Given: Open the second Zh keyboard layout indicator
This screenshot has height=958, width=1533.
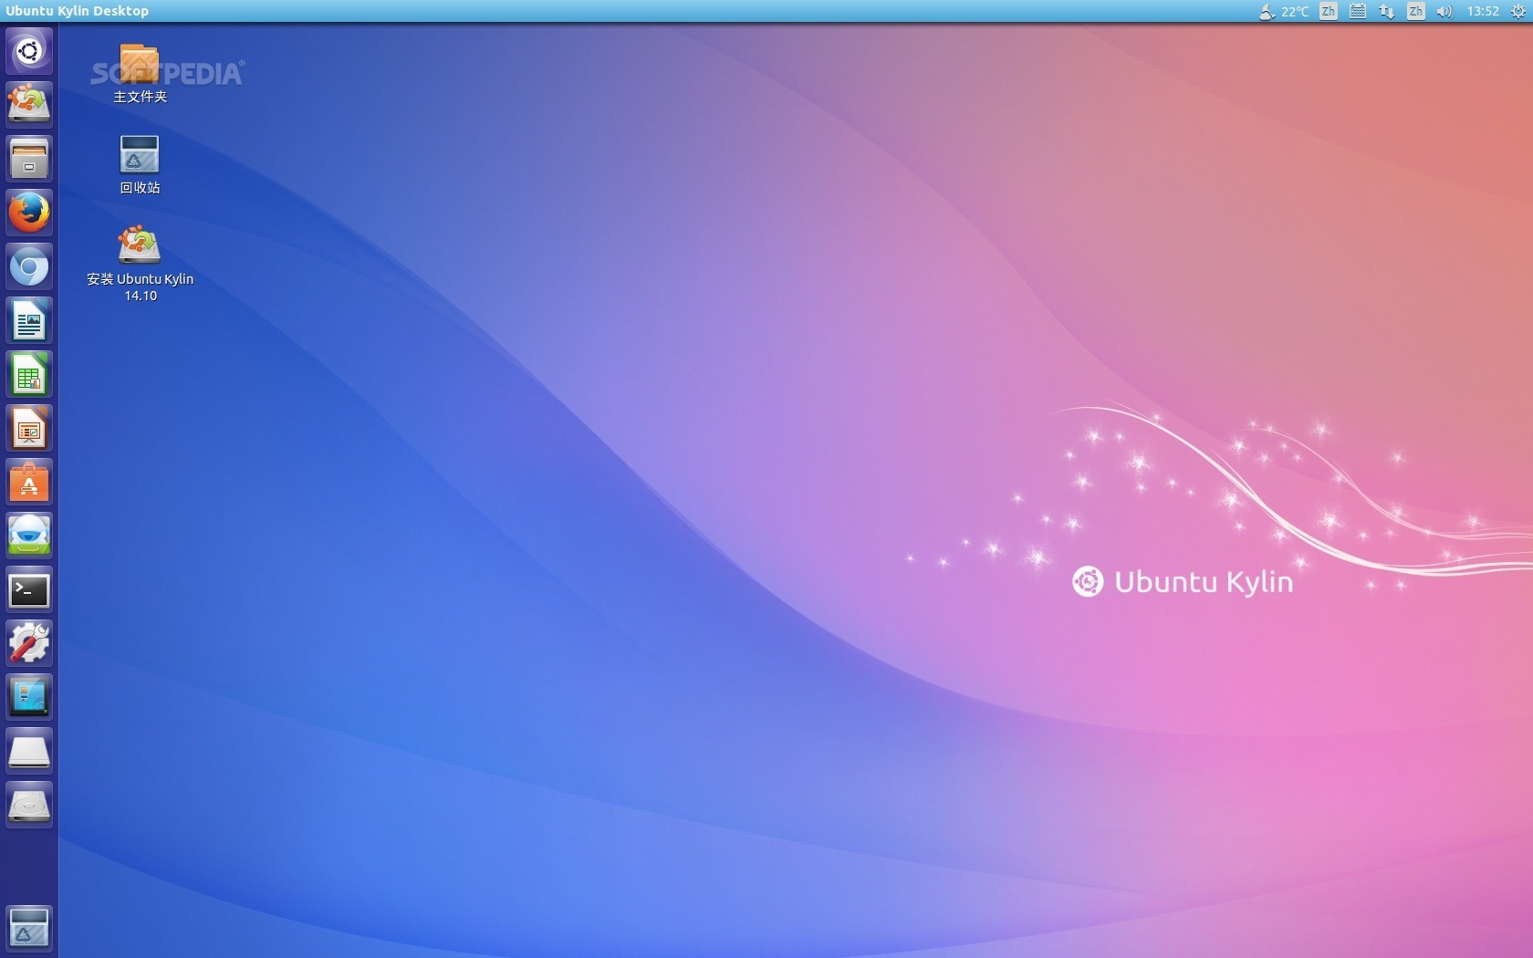Looking at the screenshot, I should 1416,11.
